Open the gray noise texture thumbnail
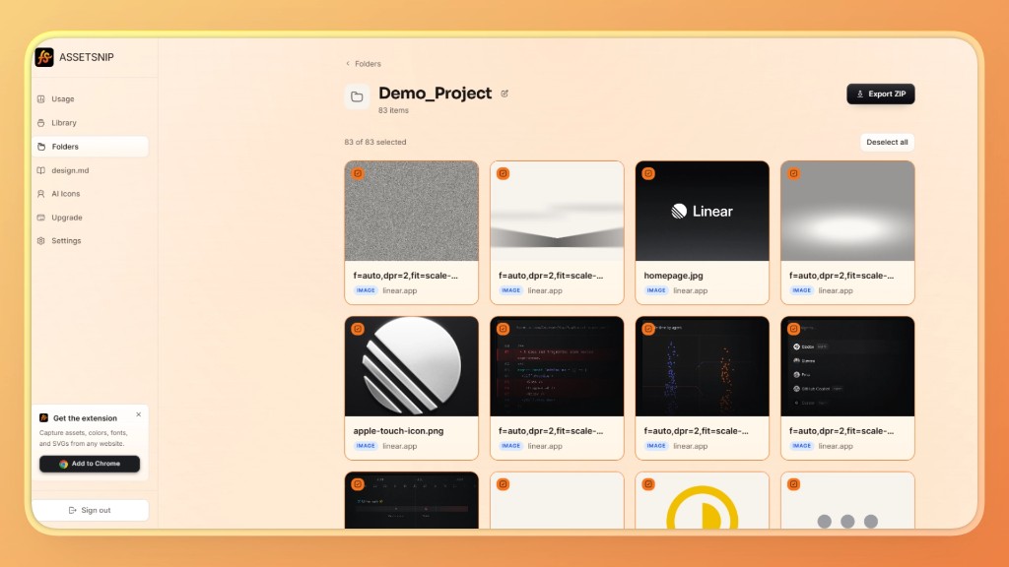The width and height of the screenshot is (1009, 567). 412,211
